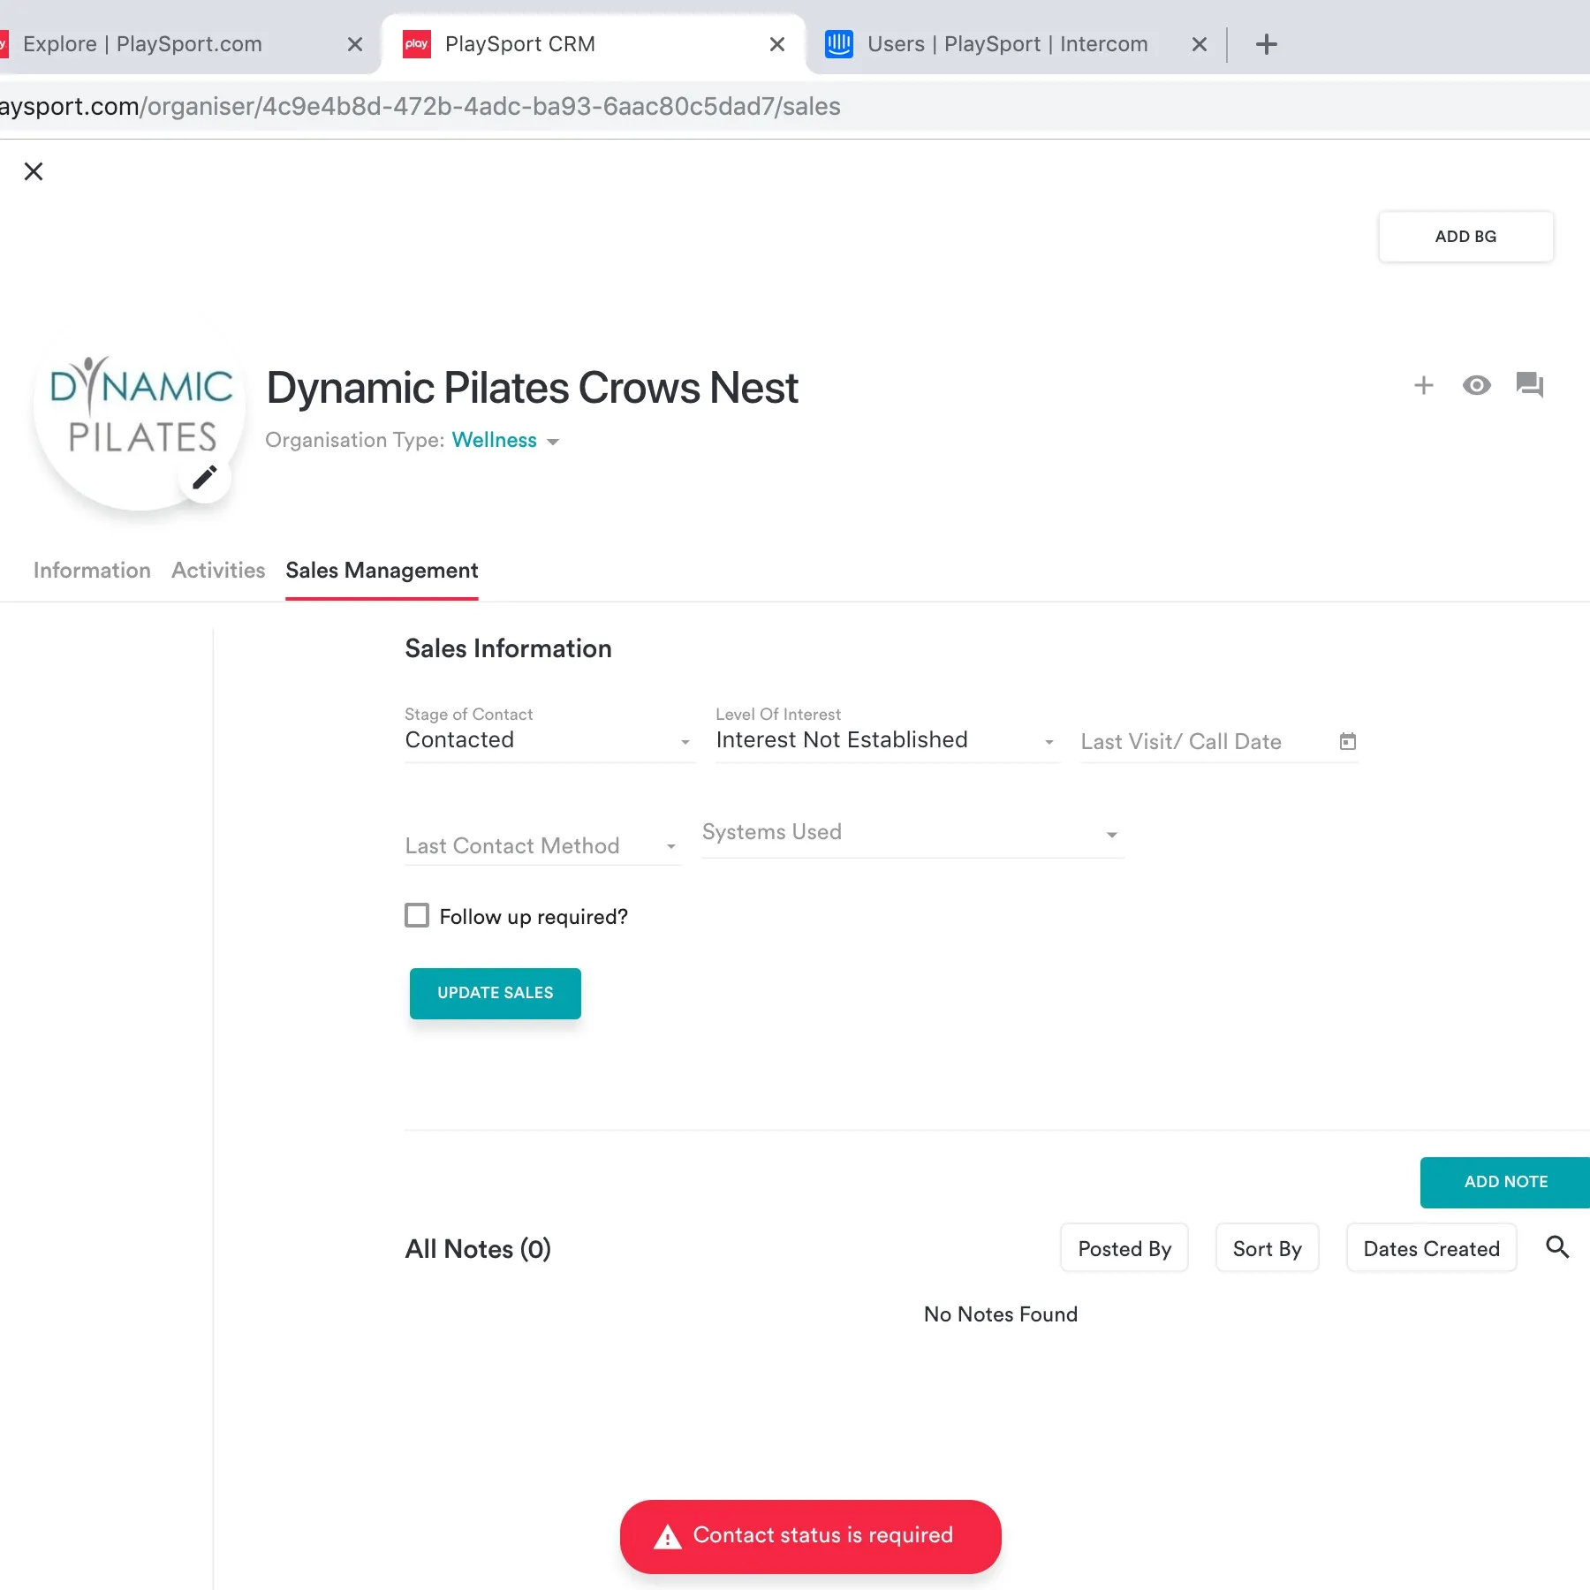This screenshot has height=1590, width=1590.
Task: Open the calendar icon for Last Visit date
Action: click(x=1347, y=742)
